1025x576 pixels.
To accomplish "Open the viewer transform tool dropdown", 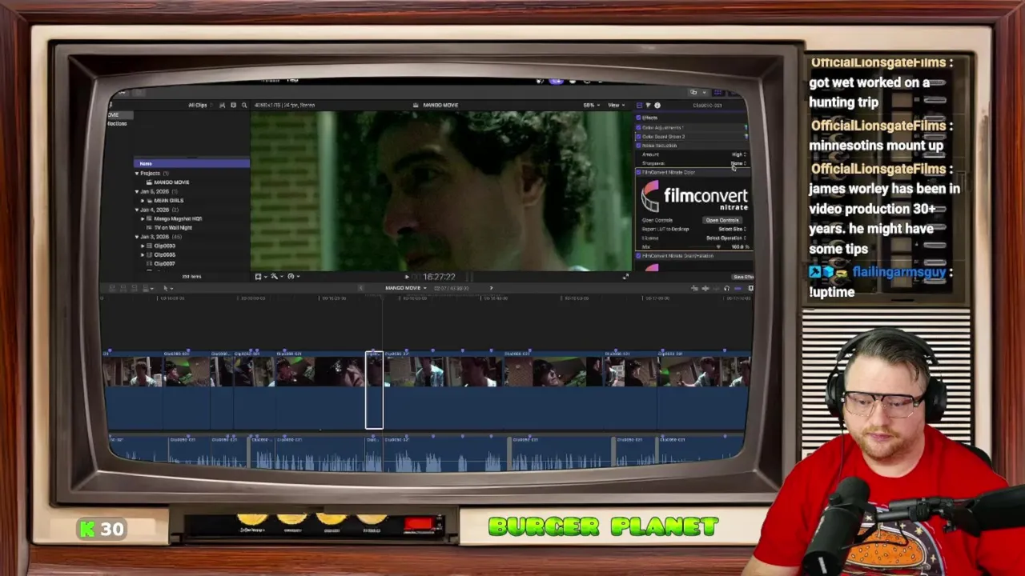I will tap(259, 276).
